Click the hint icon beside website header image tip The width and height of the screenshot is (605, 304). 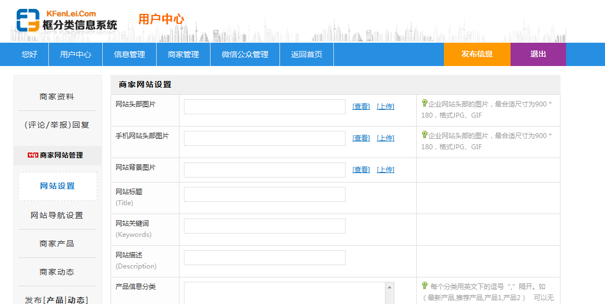pos(424,103)
